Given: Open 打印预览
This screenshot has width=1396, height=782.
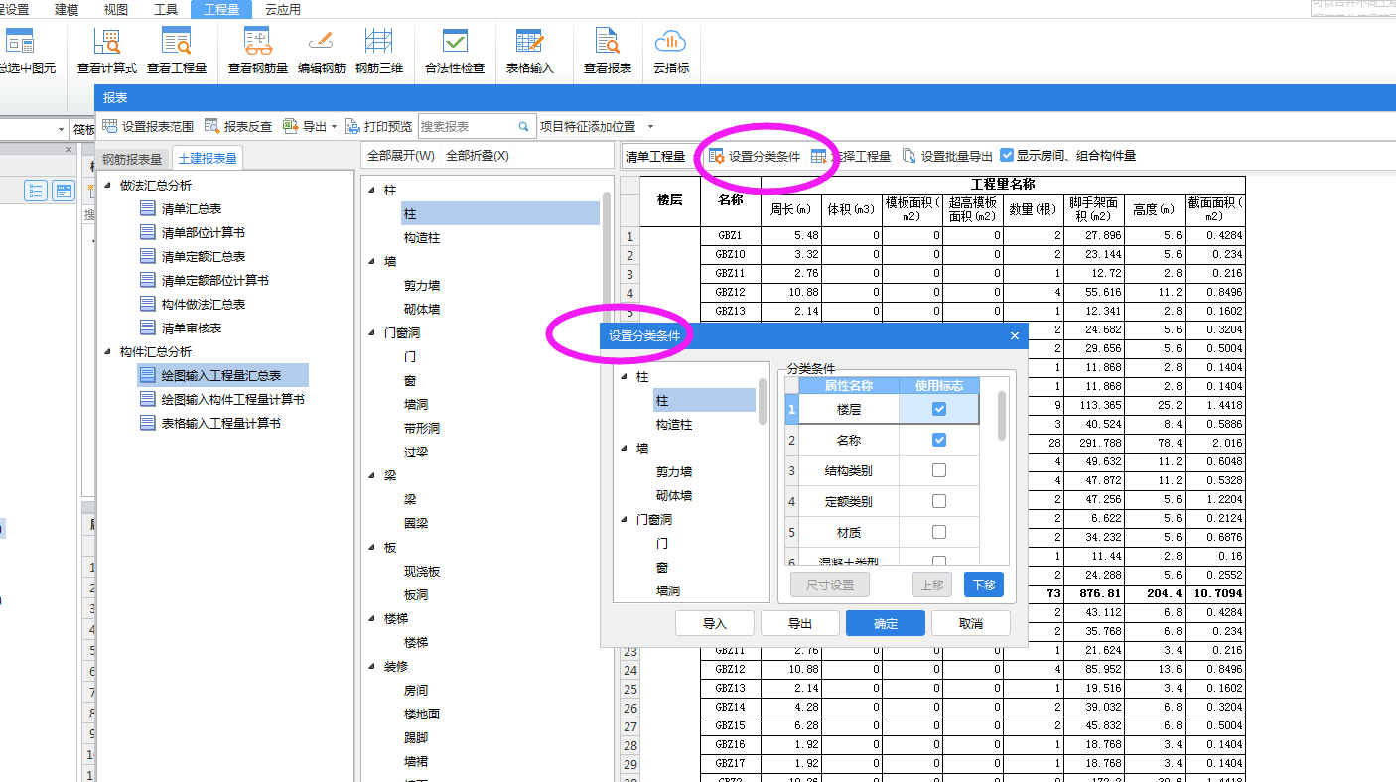Looking at the screenshot, I should [x=378, y=127].
